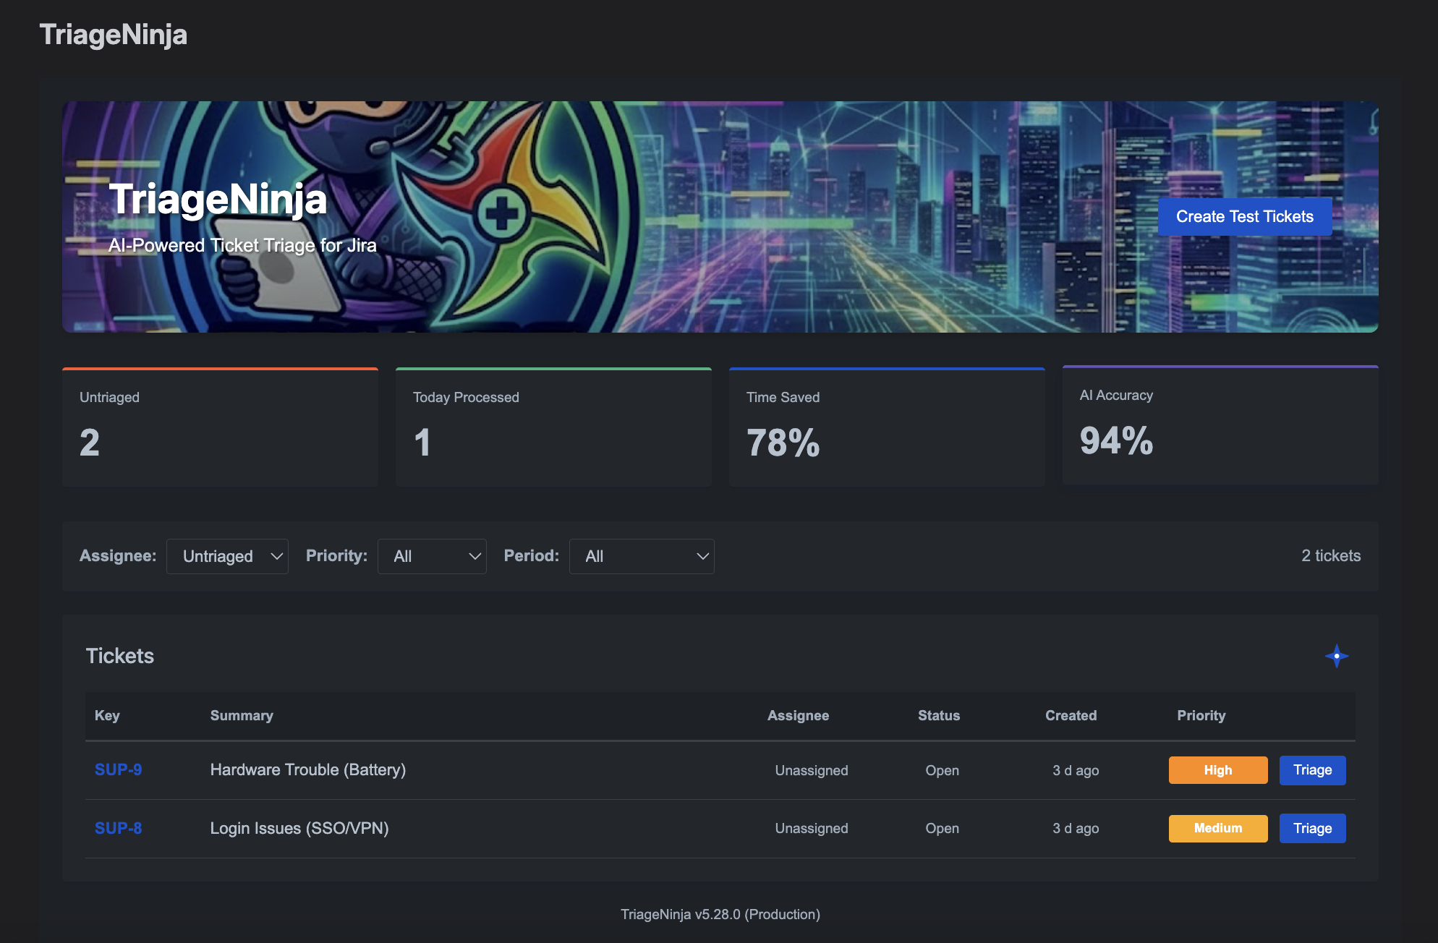Click the yellow Medium priority badge
This screenshot has width=1438, height=943.
[x=1217, y=828]
